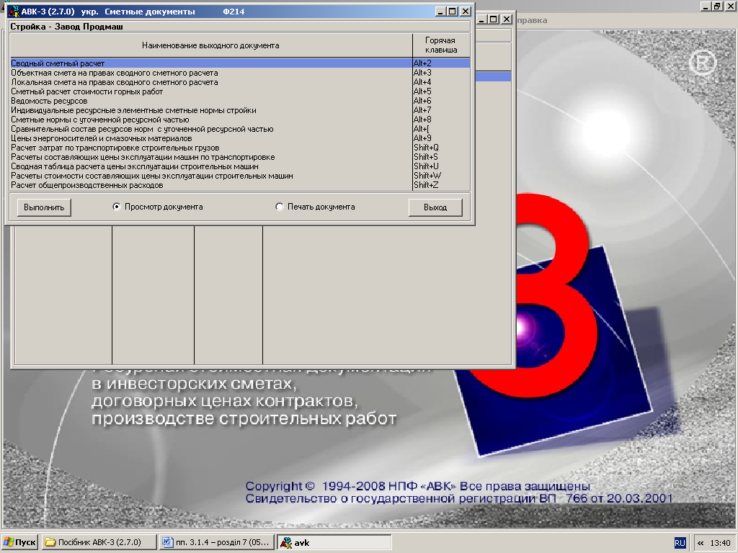Close the main AVK application window
738x553 pixels.
[731, 6]
